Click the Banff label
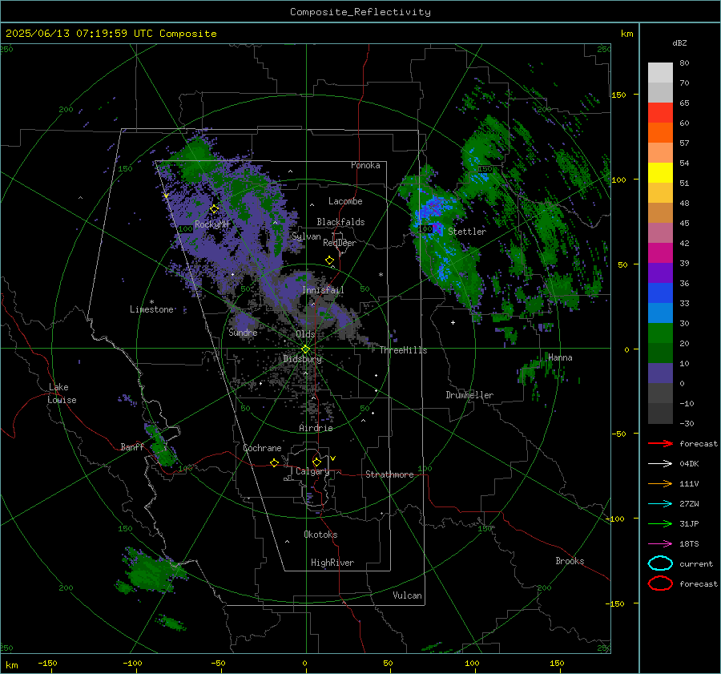Screen dimensions: 721x674 [132, 447]
